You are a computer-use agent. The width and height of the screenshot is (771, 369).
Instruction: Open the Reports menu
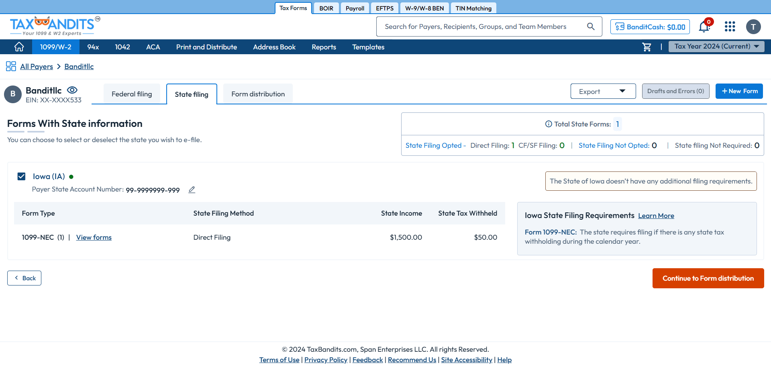click(x=324, y=47)
